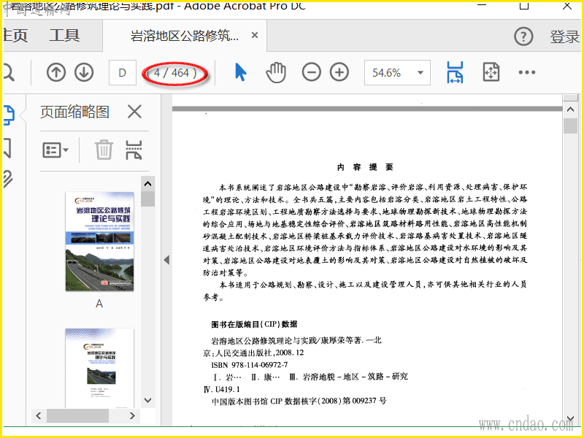The width and height of the screenshot is (584, 438).
Task: Select the page A cover thumbnail
Action: 99,241
